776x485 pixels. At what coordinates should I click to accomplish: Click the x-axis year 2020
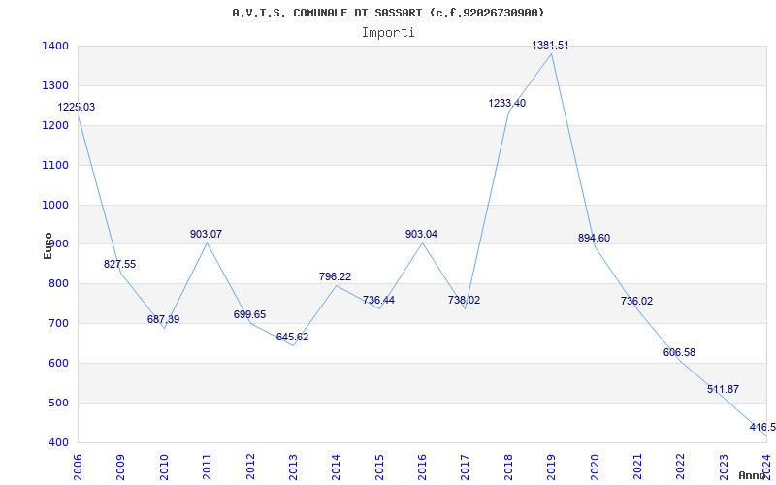coord(595,468)
